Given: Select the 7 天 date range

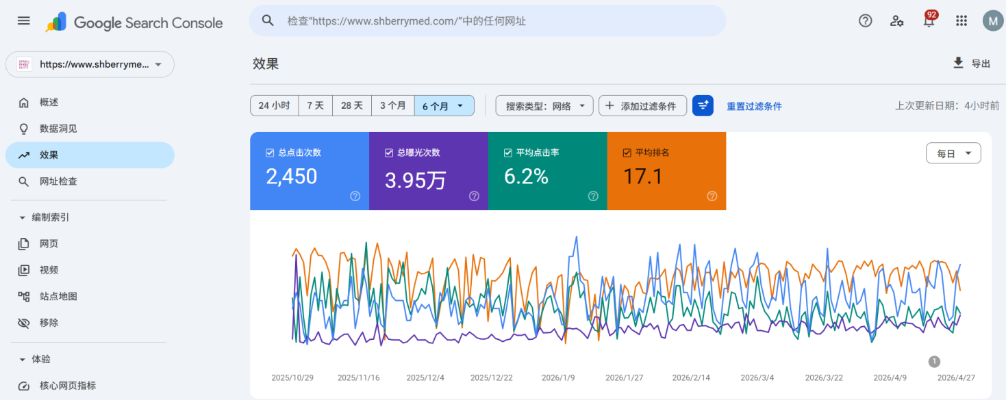Looking at the screenshot, I should [315, 106].
